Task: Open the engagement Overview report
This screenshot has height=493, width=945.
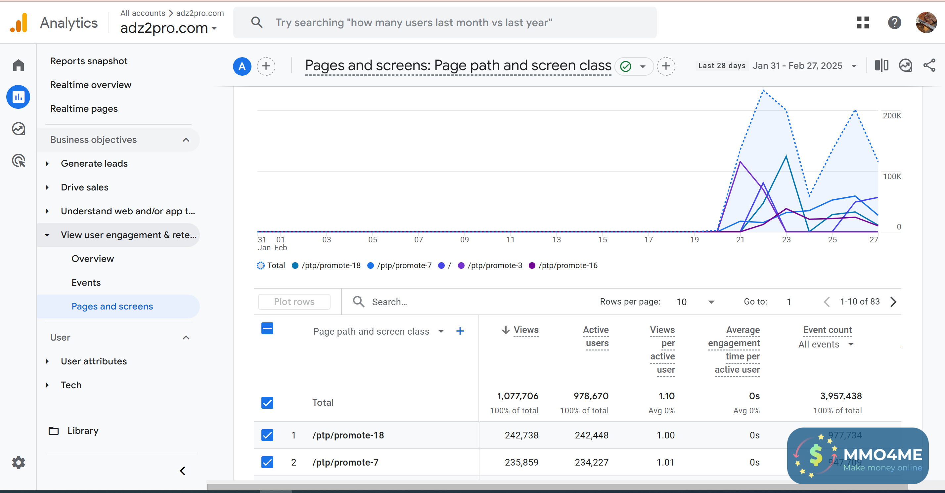Action: point(93,259)
